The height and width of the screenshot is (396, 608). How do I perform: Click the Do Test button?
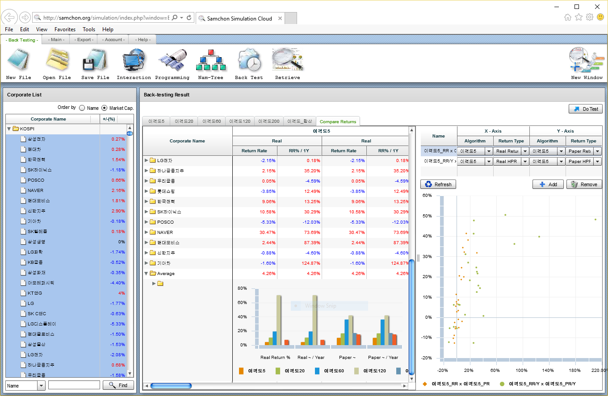click(x=585, y=109)
